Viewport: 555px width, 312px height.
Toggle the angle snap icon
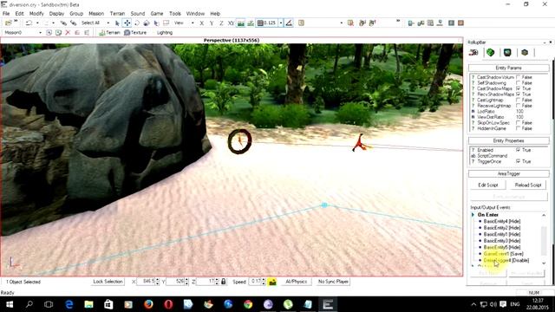(x=289, y=23)
